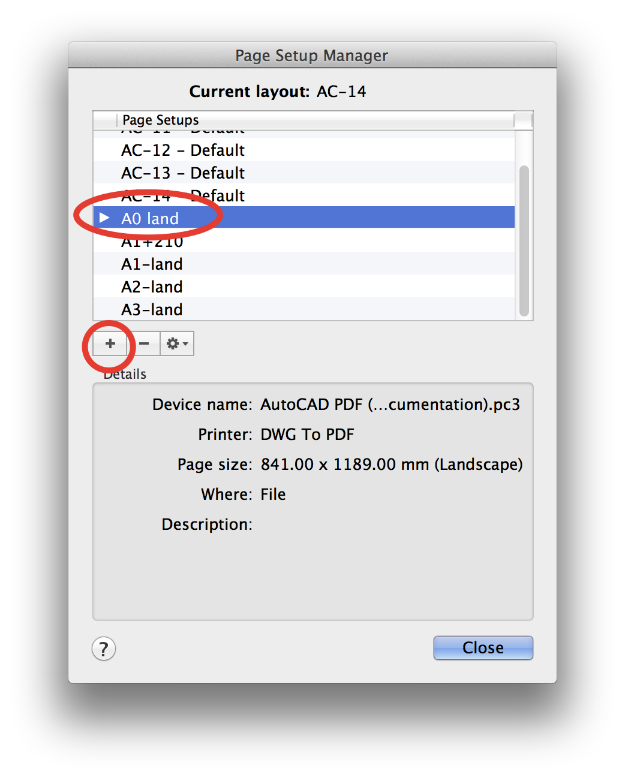
Task: Click the plus icon to add a page setup
Action: [110, 343]
